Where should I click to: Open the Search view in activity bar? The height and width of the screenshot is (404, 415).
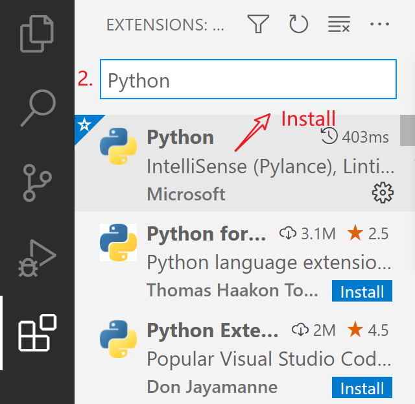pos(38,108)
